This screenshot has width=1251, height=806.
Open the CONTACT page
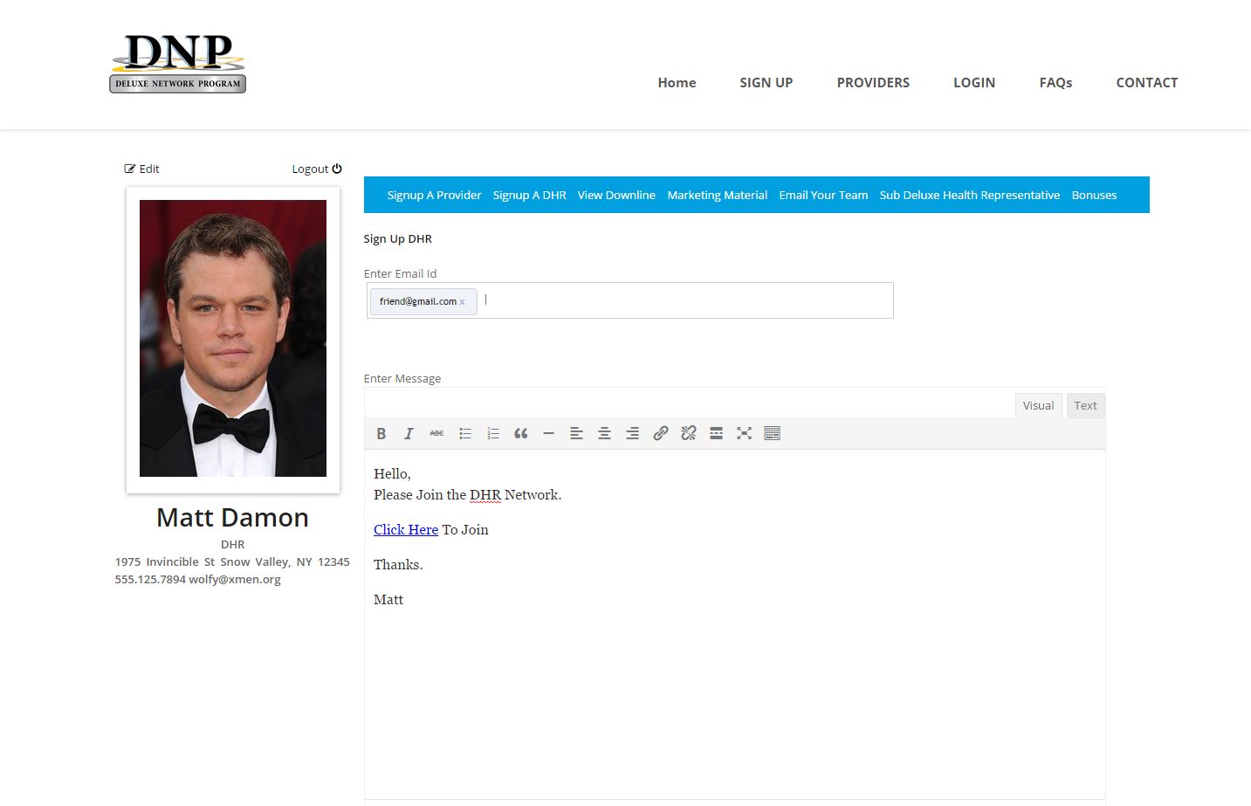[1147, 82]
